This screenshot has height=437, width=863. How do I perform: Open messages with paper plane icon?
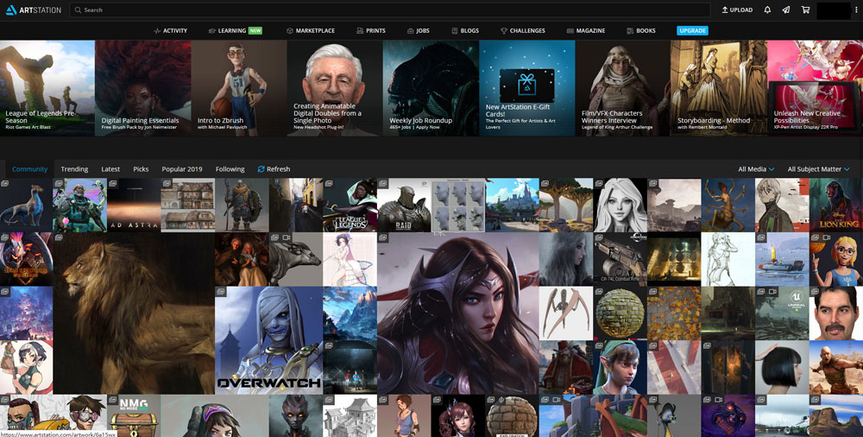786,10
